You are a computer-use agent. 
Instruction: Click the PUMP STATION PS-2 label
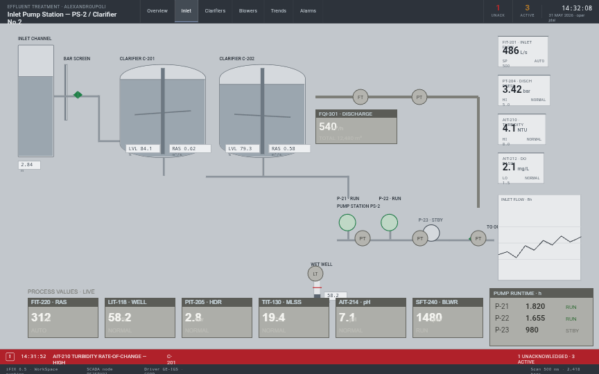coord(358,206)
